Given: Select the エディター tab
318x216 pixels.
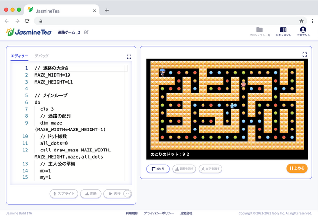Looking at the screenshot, I should click(20, 56).
